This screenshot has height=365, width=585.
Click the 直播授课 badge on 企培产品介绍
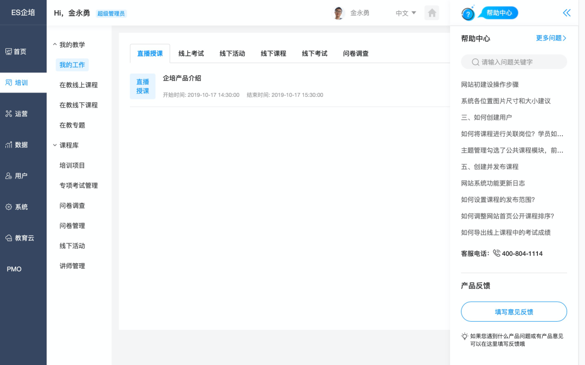(142, 85)
